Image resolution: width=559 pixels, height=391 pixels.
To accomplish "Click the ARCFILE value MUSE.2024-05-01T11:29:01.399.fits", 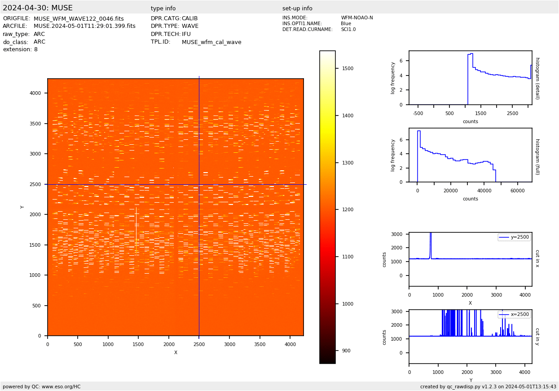I will click(84, 27).
